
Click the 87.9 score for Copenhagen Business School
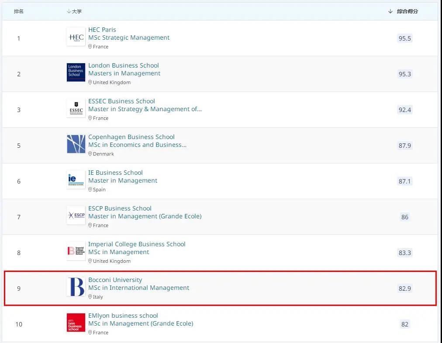click(x=404, y=146)
